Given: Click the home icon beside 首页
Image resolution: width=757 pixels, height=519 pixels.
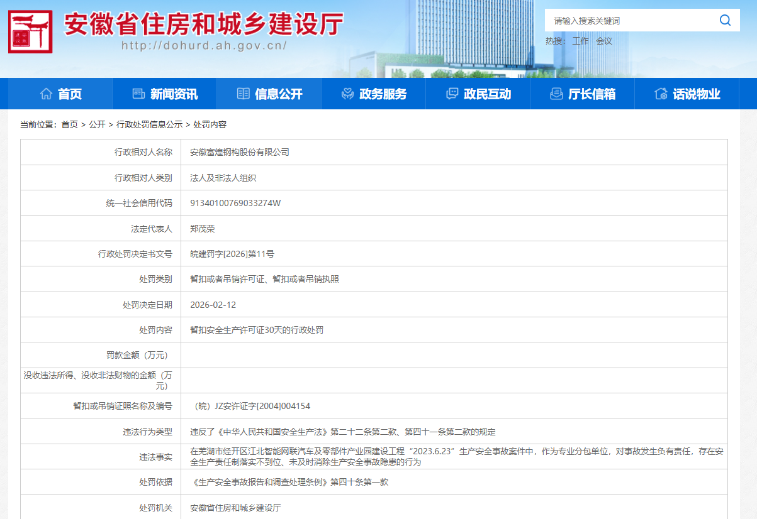Looking at the screenshot, I should (46, 94).
